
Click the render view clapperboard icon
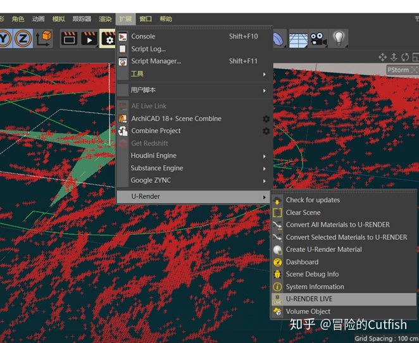coord(69,39)
